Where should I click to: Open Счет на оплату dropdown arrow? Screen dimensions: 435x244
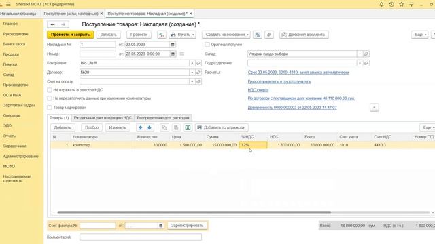(x=192, y=81)
